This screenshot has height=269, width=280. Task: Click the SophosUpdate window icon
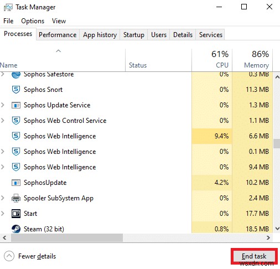16,183
